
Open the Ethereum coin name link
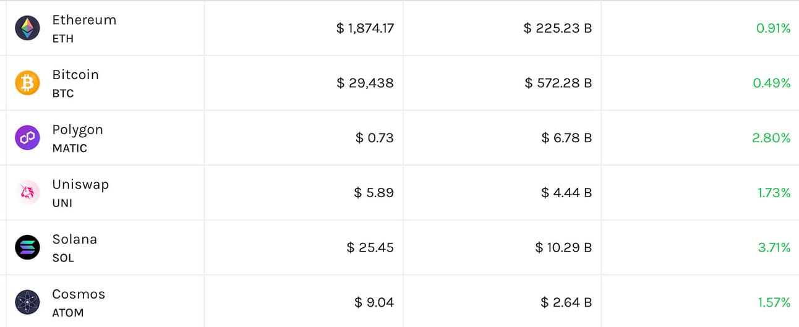point(84,20)
